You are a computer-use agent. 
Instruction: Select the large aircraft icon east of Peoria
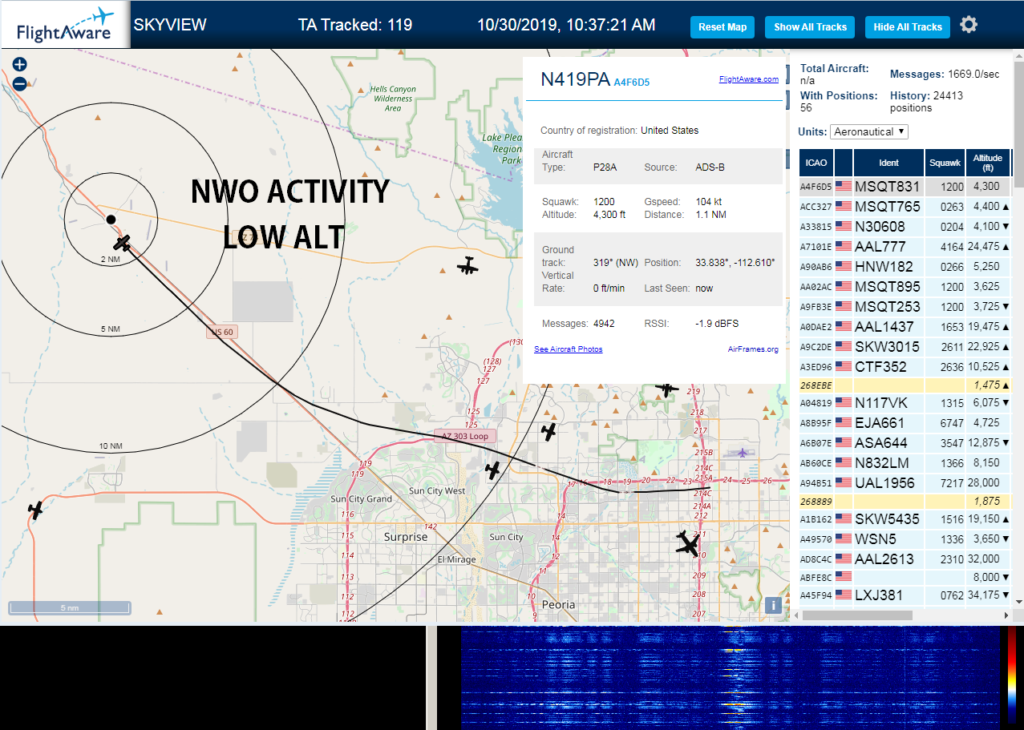click(x=688, y=543)
